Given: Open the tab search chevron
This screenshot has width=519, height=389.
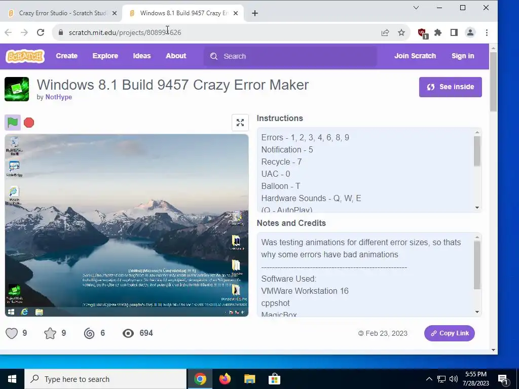Looking at the screenshot, I should (416, 8).
